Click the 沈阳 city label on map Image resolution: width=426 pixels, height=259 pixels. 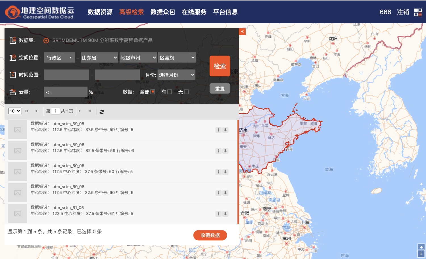333,39
